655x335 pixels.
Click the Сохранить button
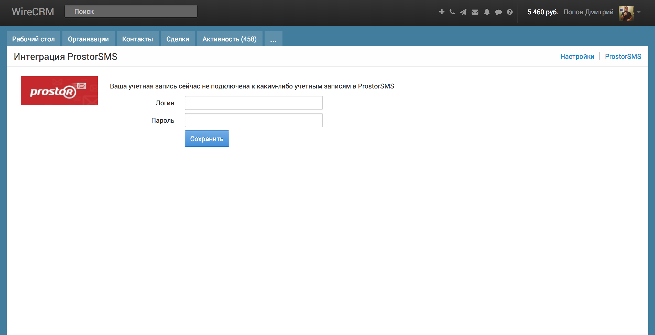pos(207,139)
